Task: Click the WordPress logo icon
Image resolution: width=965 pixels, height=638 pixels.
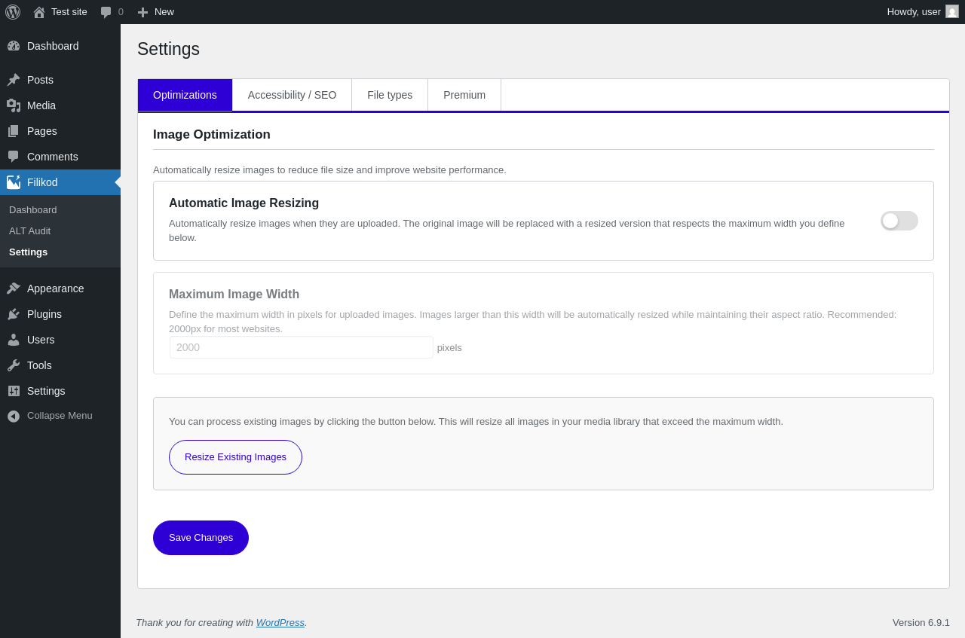Action: (x=13, y=12)
